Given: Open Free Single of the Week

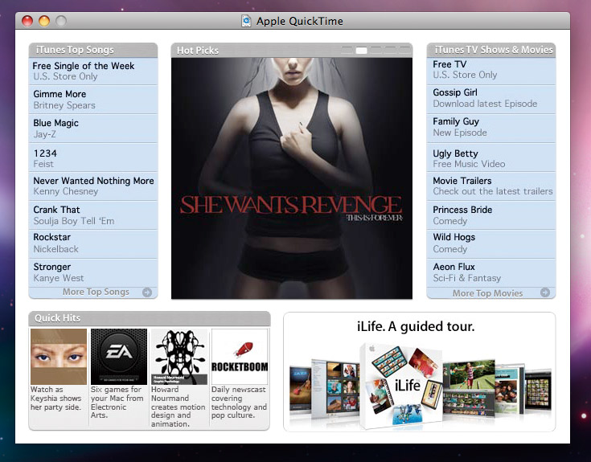Looking at the screenshot, I should [93, 72].
